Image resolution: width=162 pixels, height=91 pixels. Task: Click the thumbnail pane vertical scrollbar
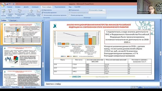tap(43, 54)
